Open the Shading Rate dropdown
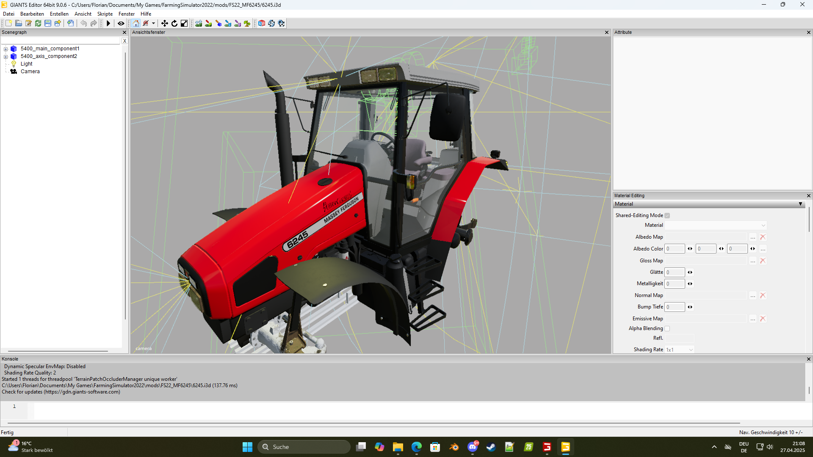Screen dimensions: 813x457 [679, 350]
